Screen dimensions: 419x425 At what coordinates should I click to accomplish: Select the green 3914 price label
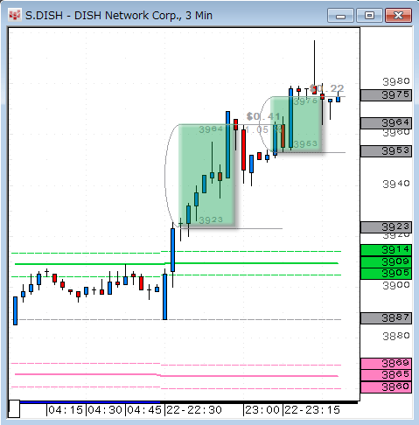pos(386,250)
